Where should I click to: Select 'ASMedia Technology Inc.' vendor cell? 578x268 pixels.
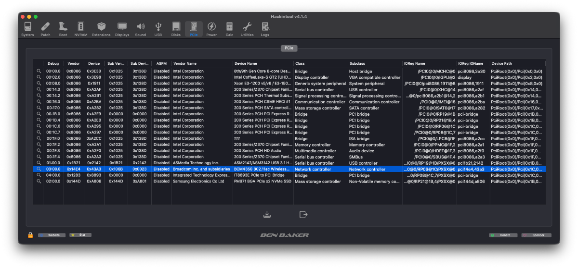click(x=202, y=163)
